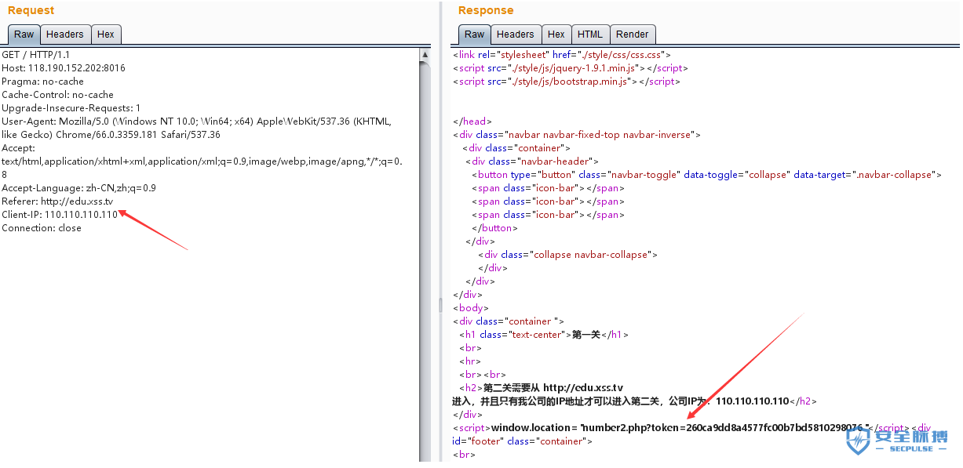The height and width of the screenshot is (468, 963).
Task: Click the User-Agent Mozilla/5.0 header line
Action: (197, 122)
